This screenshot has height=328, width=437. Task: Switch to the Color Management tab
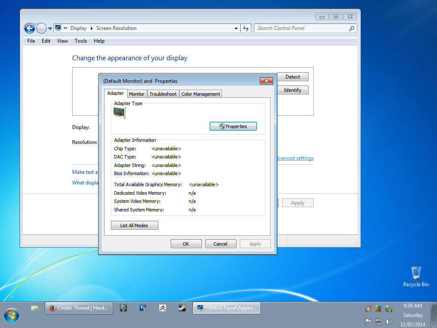(201, 94)
